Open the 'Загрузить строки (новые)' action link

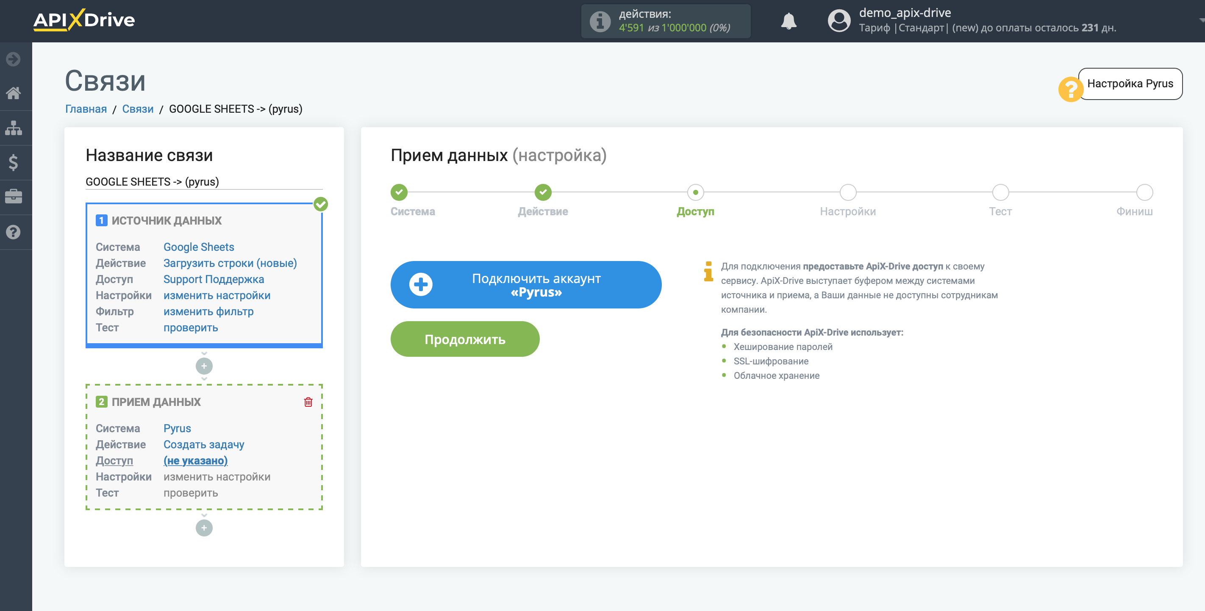point(230,263)
